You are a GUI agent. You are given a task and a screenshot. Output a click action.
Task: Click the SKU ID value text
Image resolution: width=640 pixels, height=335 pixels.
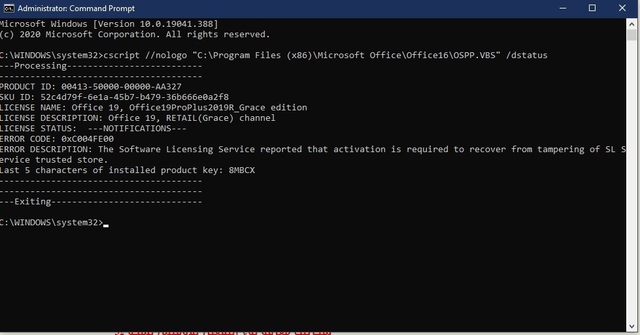(134, 97)
